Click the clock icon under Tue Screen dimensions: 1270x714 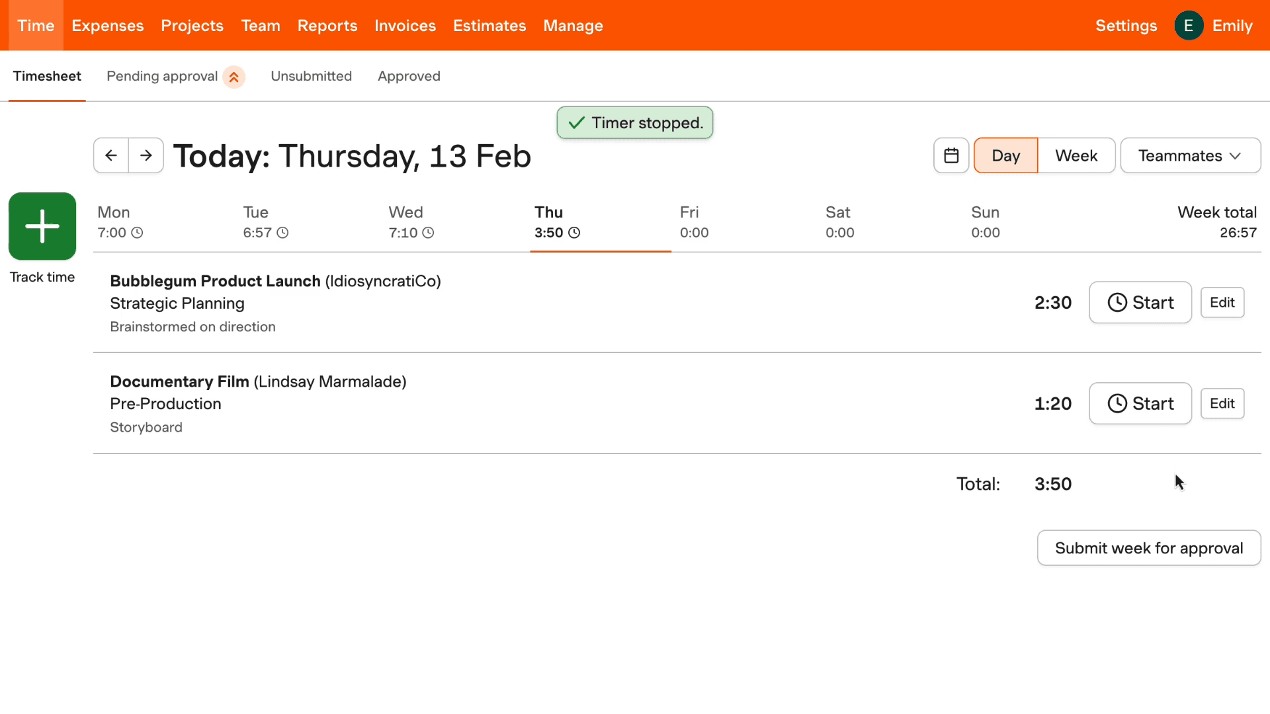pos(282,233)
